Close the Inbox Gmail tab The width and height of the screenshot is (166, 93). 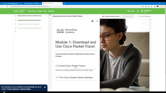[20, 3]
